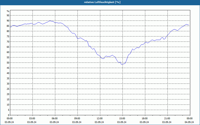Click the 80 y-axis label
The width and height of the screenshot is (200, 125).
coord(8,31)
